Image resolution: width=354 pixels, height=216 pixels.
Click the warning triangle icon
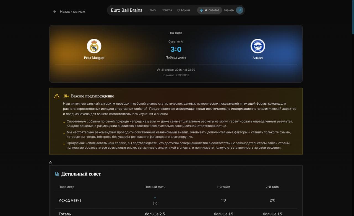(x=57, y=96)
